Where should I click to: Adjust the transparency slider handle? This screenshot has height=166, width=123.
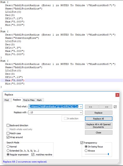tap(108, 154)
